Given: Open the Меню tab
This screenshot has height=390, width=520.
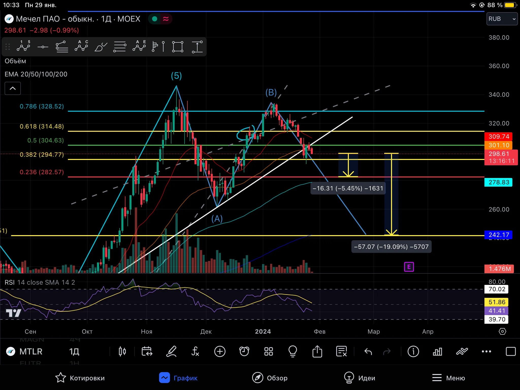Looking at the screenshot, I should point(448,378).
